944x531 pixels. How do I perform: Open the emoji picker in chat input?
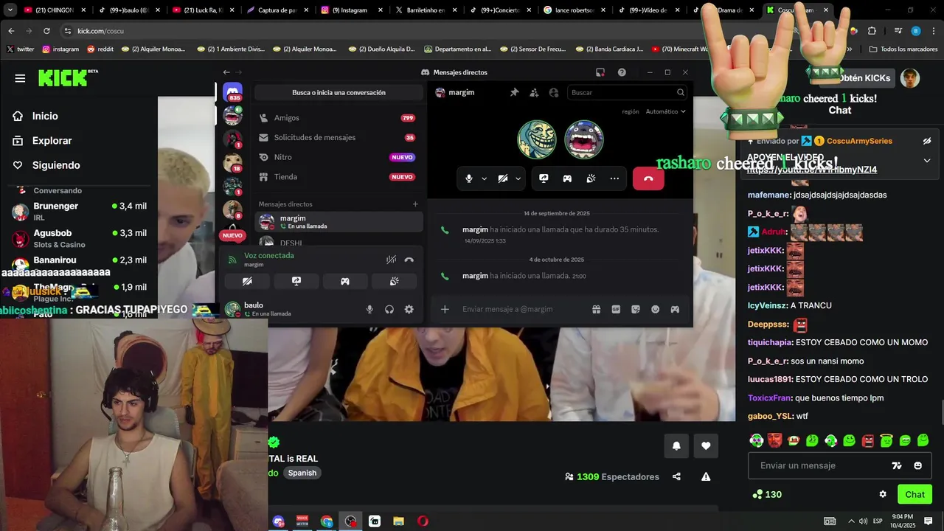pos(917,465)
